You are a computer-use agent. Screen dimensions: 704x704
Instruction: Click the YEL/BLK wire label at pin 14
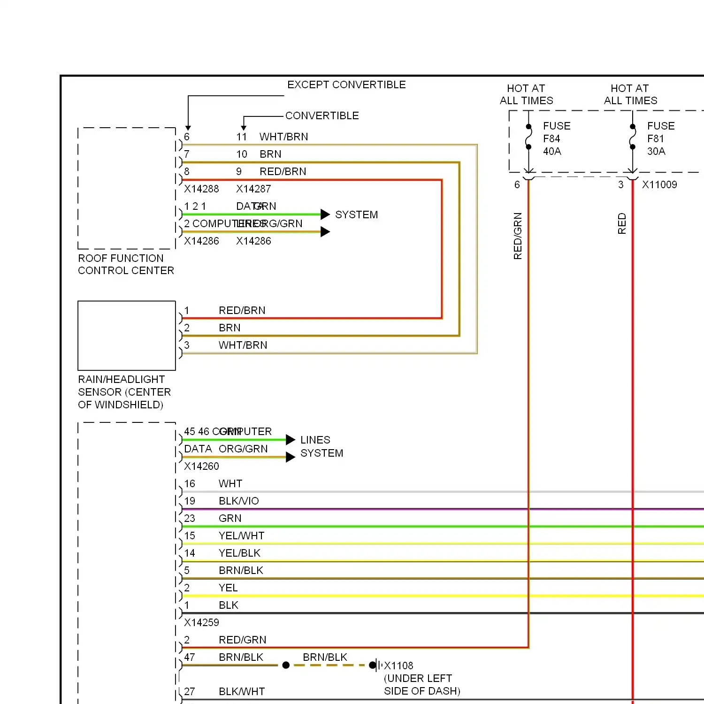click(x=239, y=553)
